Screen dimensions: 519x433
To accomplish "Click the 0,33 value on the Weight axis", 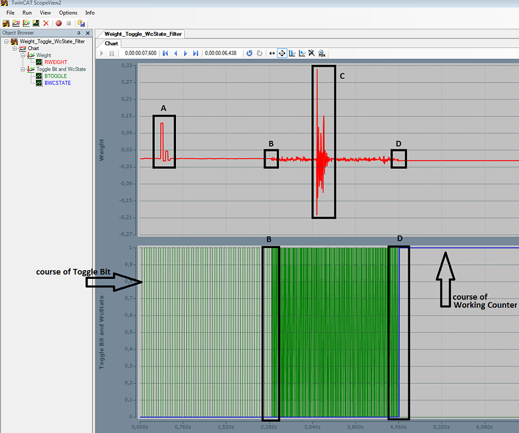I will click(127, 65).
